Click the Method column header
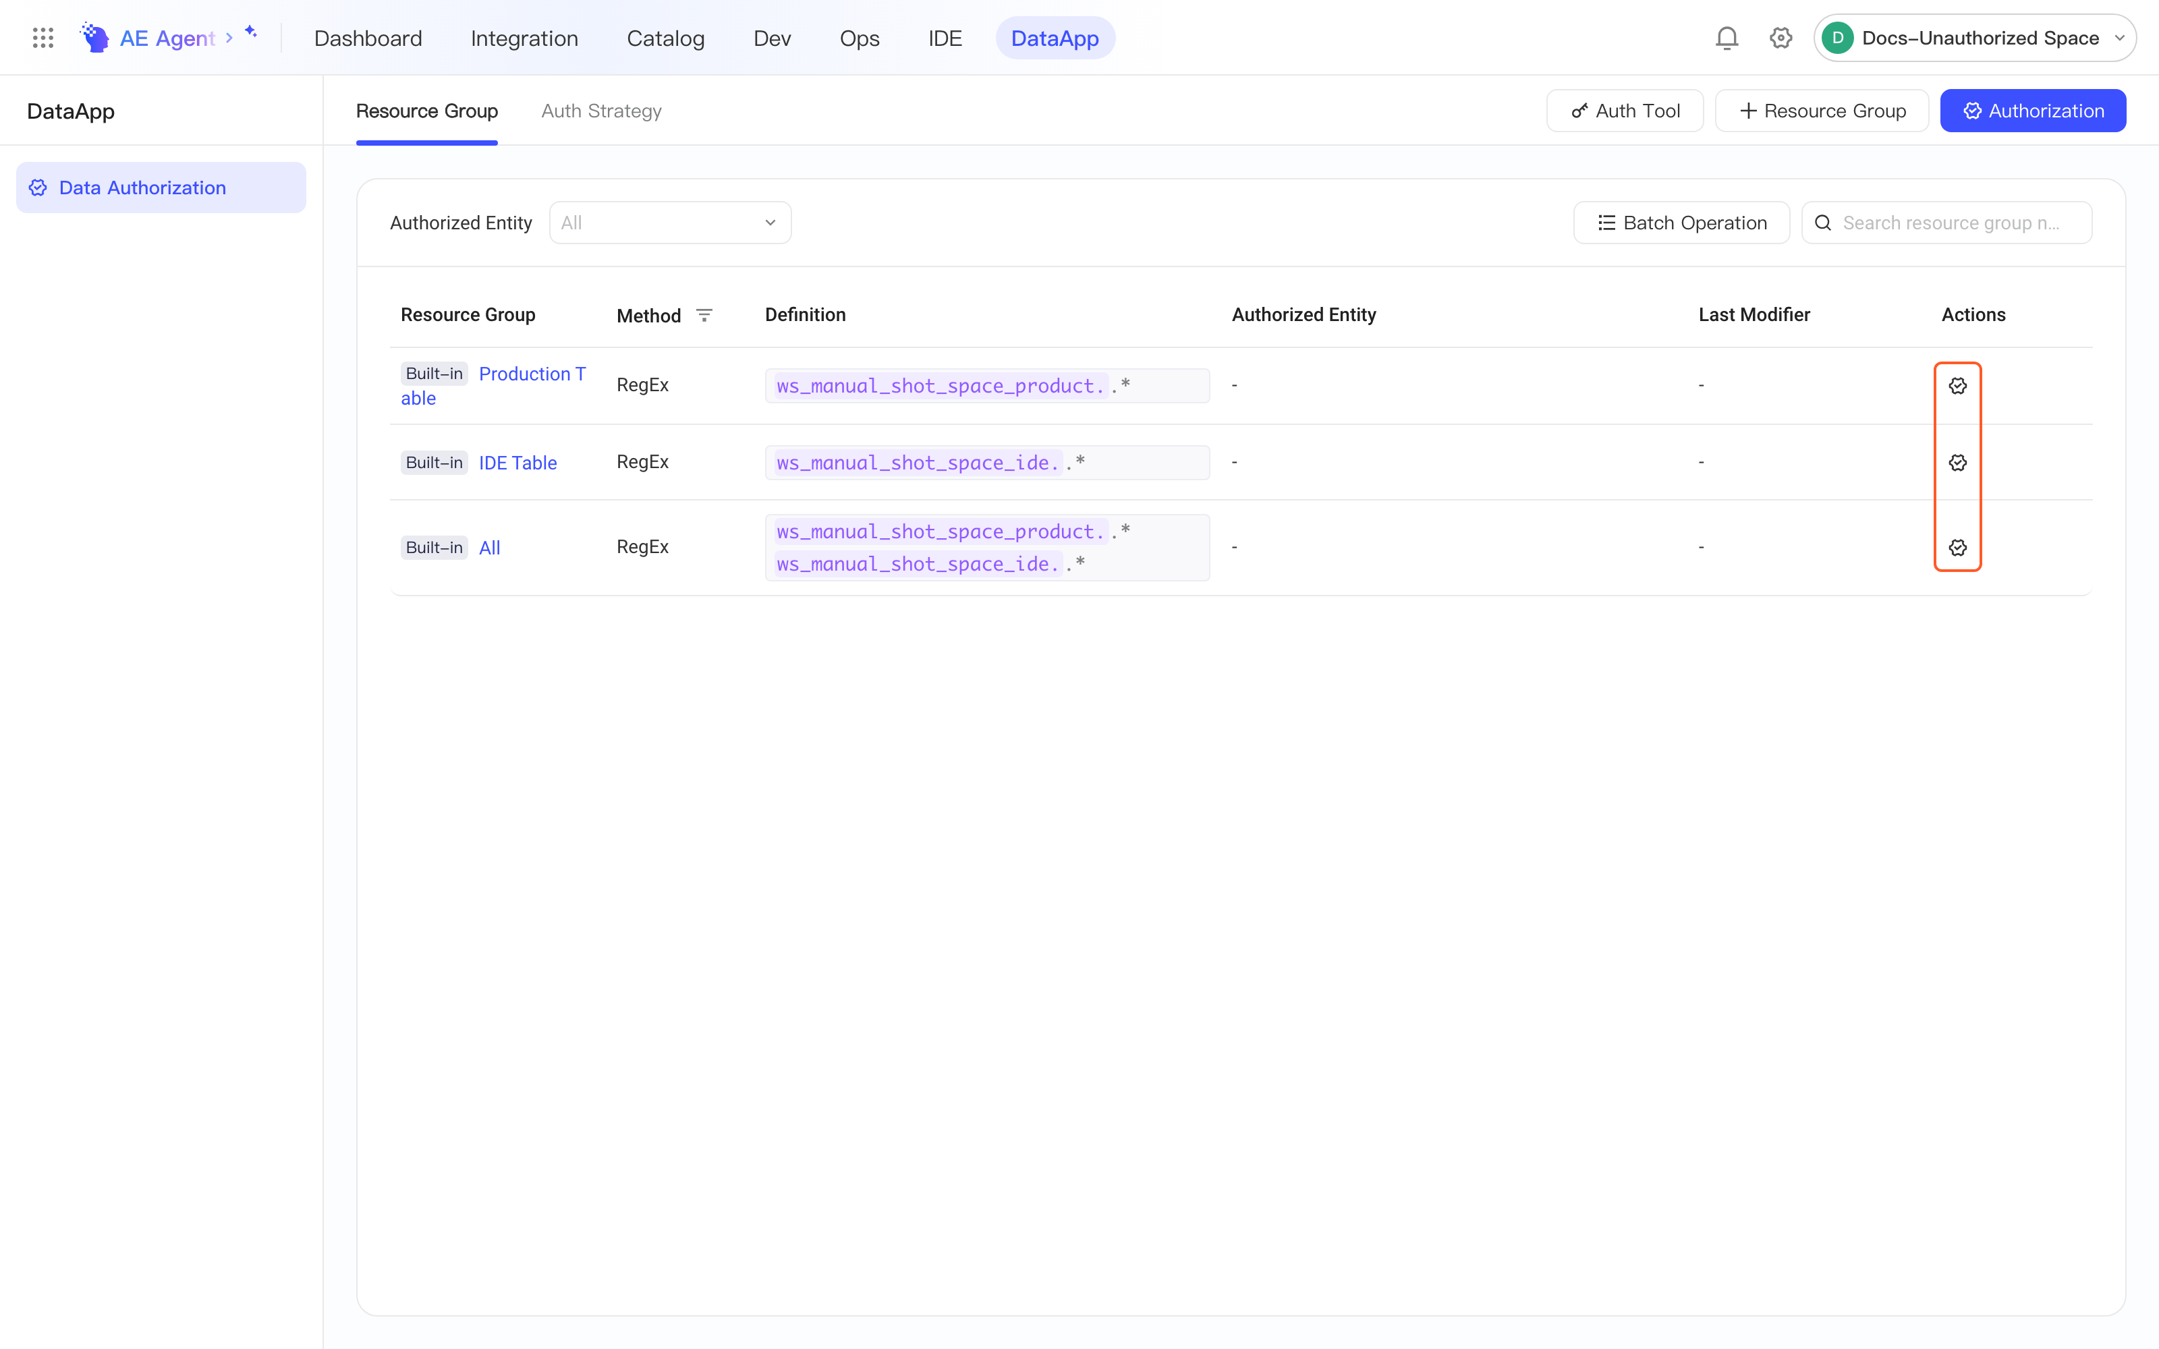Image resolution: width=2159 pixels, height=1349 pixels. (648, 316)
